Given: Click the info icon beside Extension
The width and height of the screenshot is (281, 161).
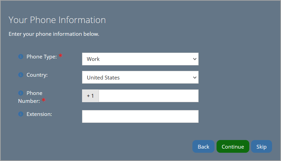Looking at the screenshot, I should (21, 114).
